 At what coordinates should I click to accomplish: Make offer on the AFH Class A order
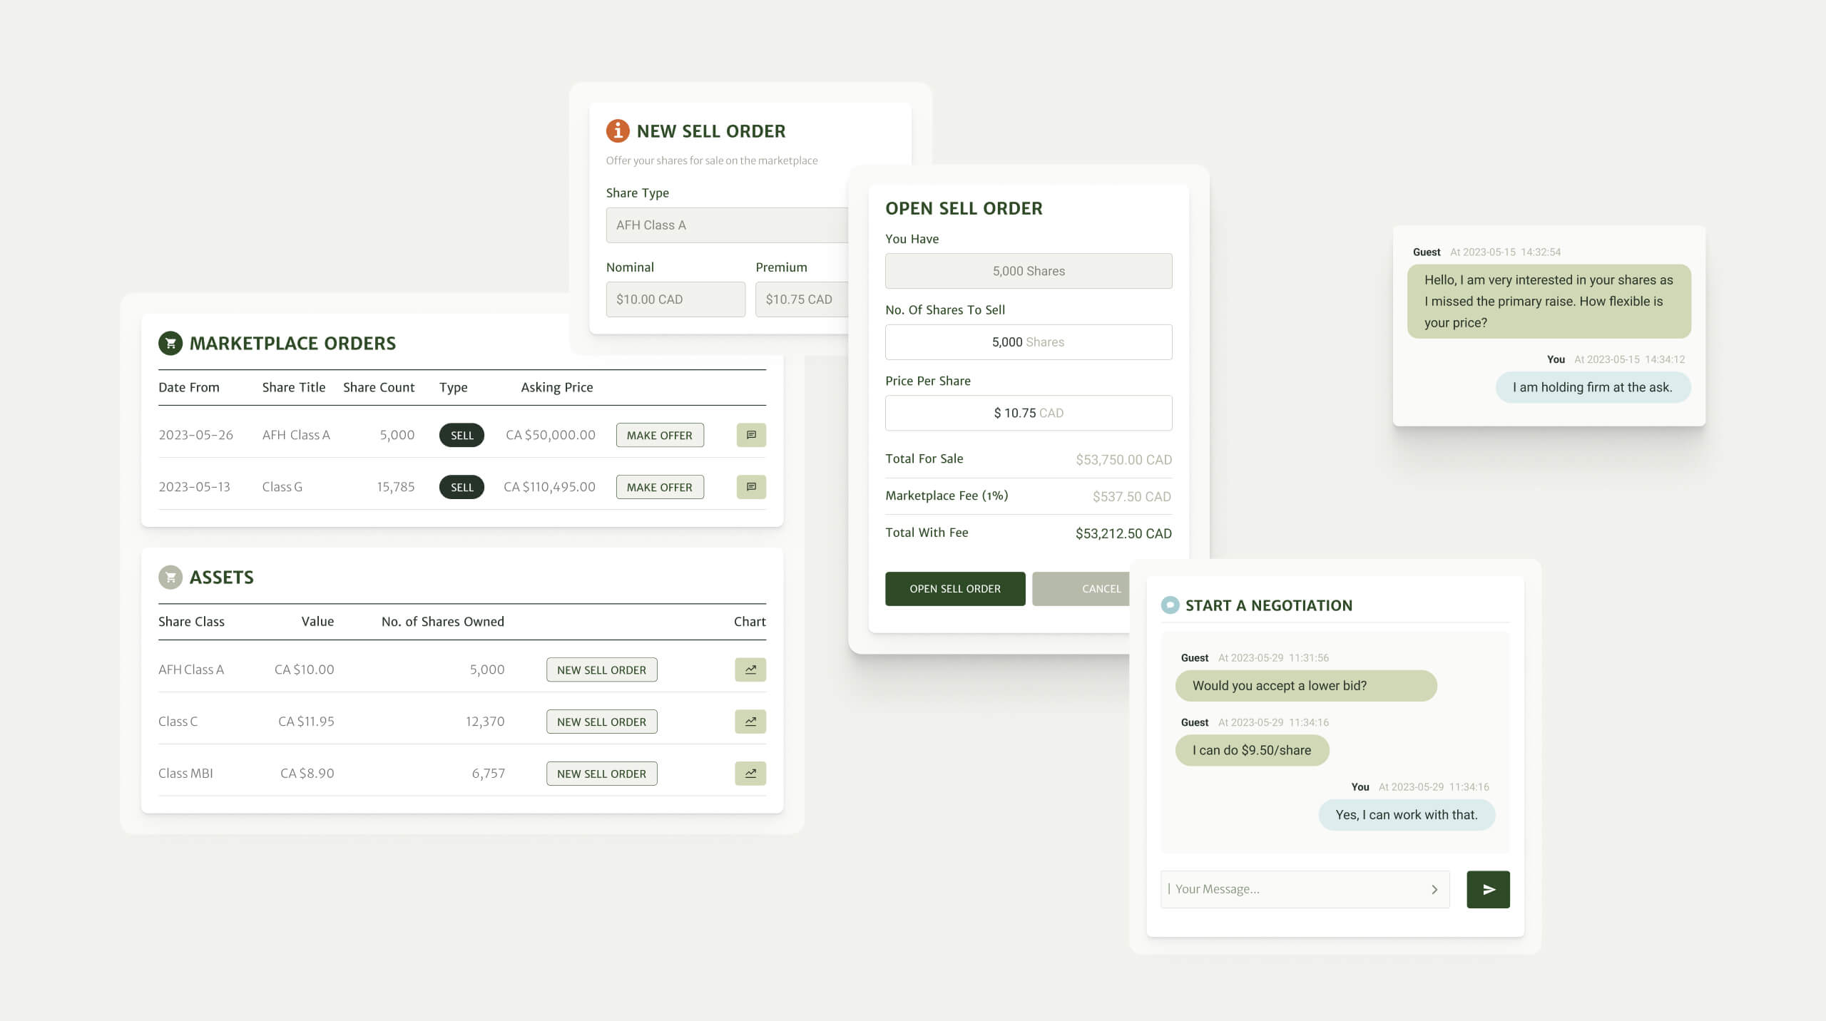point(659,435)
